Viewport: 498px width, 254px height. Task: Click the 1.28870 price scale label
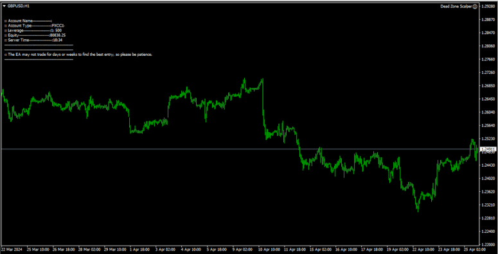(x=488, y=20)
